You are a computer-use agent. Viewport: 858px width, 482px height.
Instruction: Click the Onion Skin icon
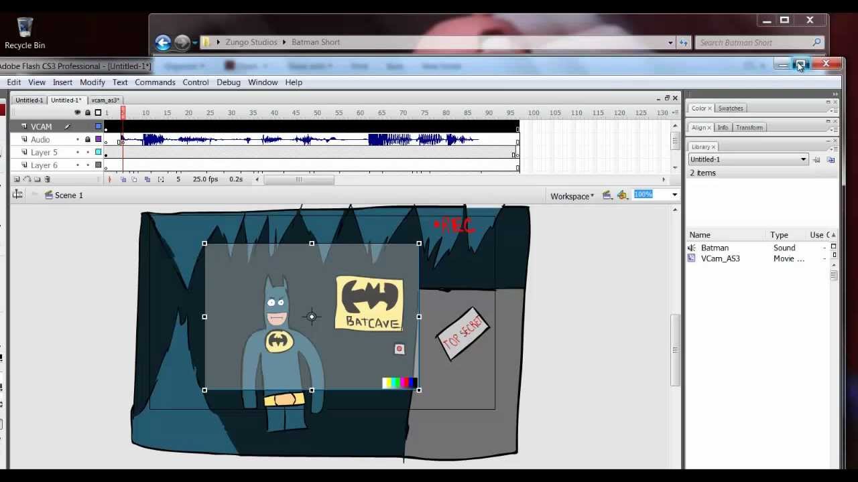pyautogui.click(x=123, y=179)
